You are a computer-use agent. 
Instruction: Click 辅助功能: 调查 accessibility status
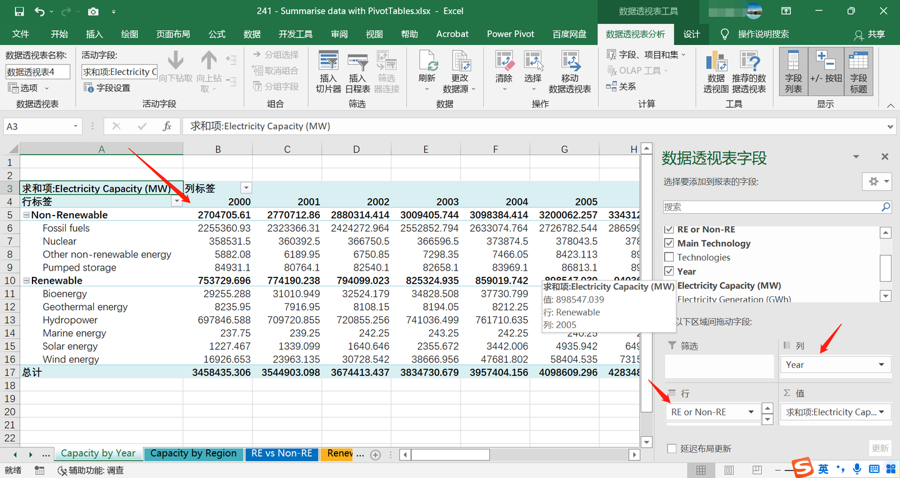click(91, 471)
